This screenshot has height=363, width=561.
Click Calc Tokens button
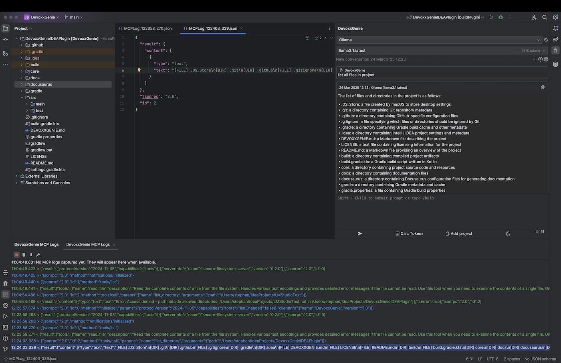click(409, 233)
